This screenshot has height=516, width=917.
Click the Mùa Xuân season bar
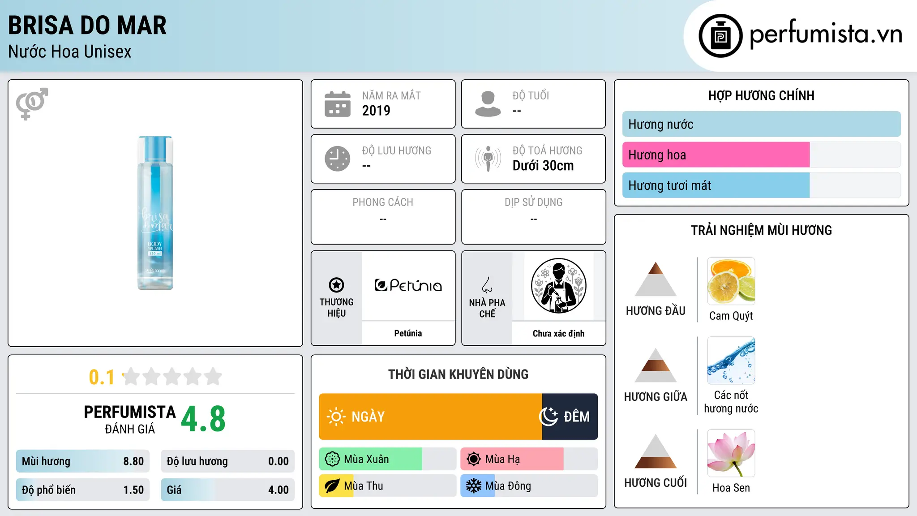[x=388, y=459]
